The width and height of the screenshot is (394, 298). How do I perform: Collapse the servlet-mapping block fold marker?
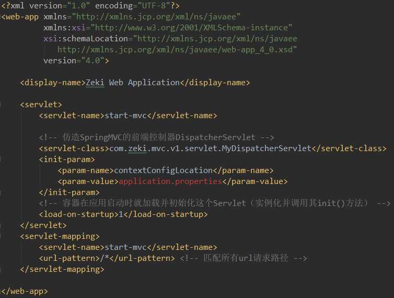pyautogui.click(x=1, y=236)
